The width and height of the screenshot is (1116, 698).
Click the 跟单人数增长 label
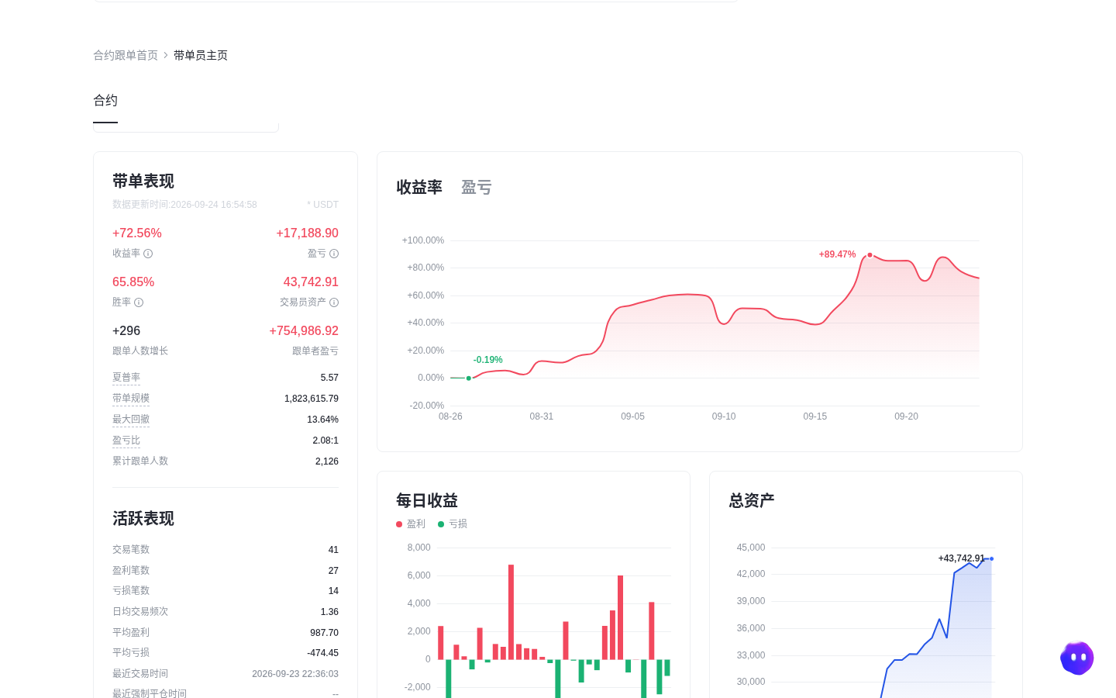point(140,351)
